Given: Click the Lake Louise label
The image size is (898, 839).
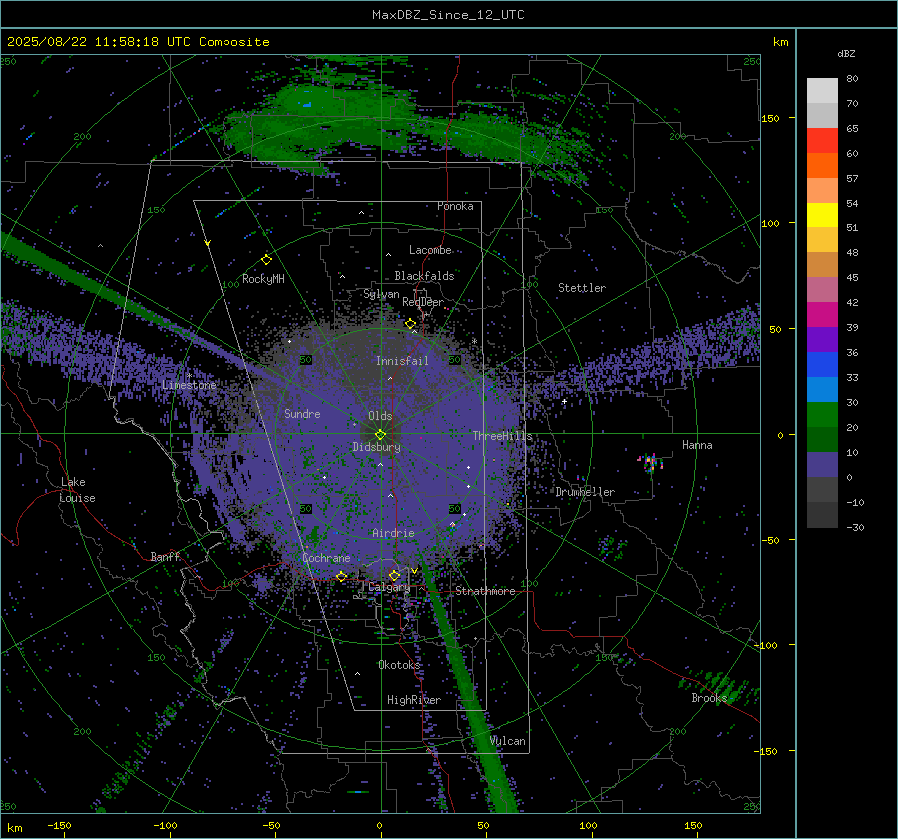Looking at the screenshot, I should (77, 490).
